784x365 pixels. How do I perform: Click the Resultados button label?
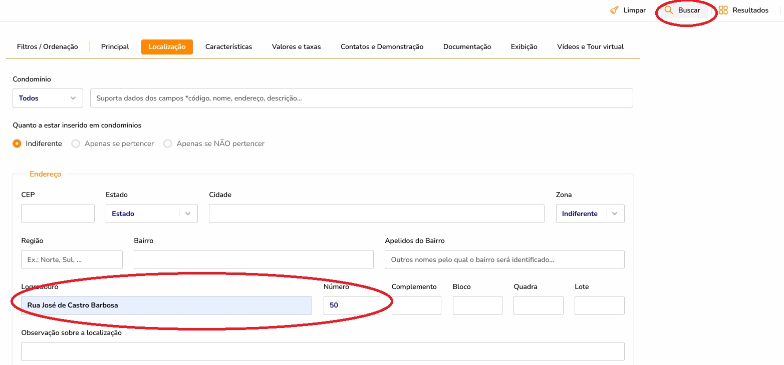click(750, 10)
